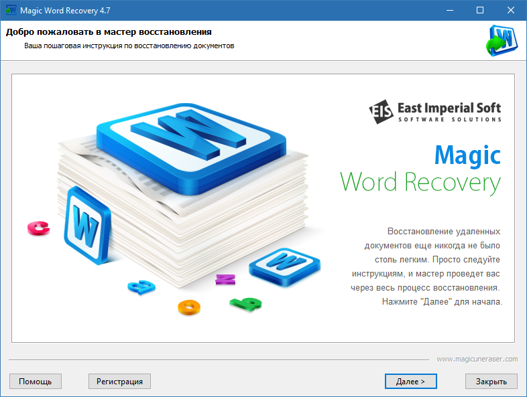The height and width of the screenshot is (397, 527).
Task: Click the "SOFTWARE SOLUTIONS" tagline text
Action: (x=450, y=119)
